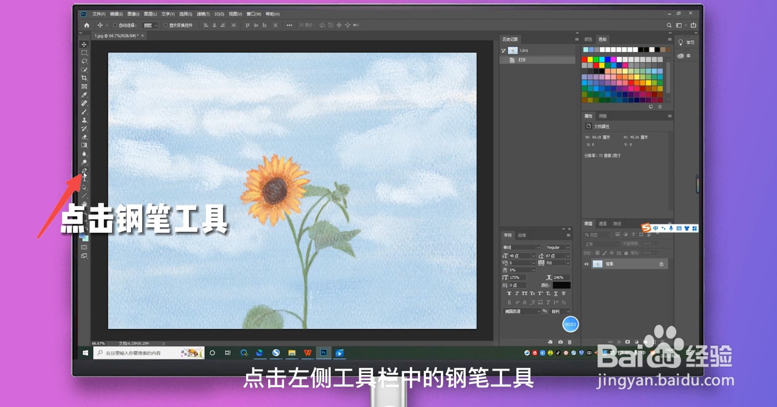Image resolution: width=777 pixels, height=407 pixels.
Task: Enable Show Transform Controls checkbox
Action: coord(166,25)
